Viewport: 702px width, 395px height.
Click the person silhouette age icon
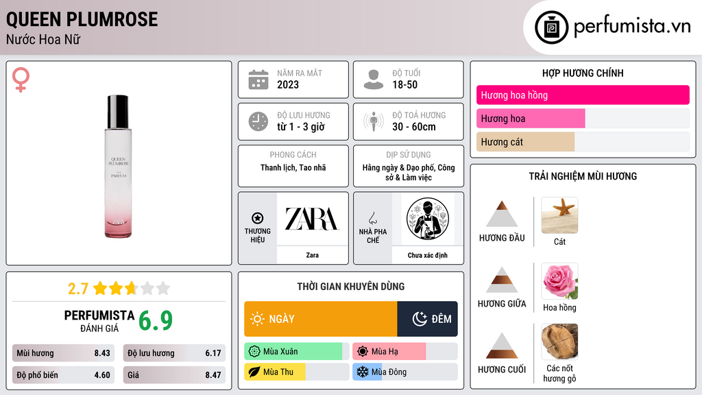click(x=374, y=80)
